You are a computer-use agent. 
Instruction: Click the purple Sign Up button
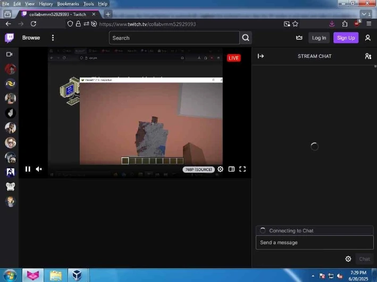pyautogui.click(x=346, y=38)
